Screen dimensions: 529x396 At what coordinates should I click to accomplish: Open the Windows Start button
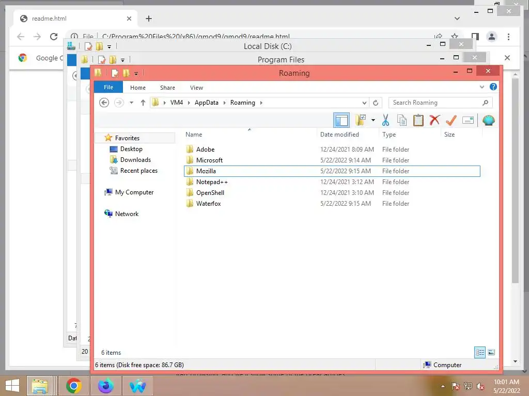[12, 386]
